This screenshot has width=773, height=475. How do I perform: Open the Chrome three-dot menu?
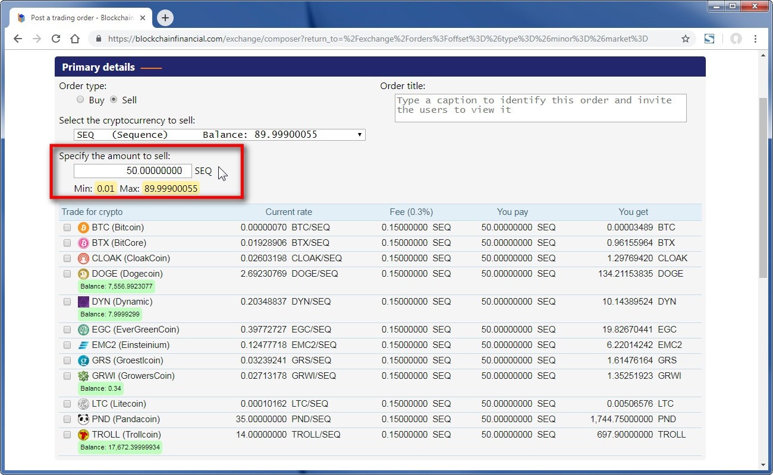pyautogui.click(x=755, y=39)
